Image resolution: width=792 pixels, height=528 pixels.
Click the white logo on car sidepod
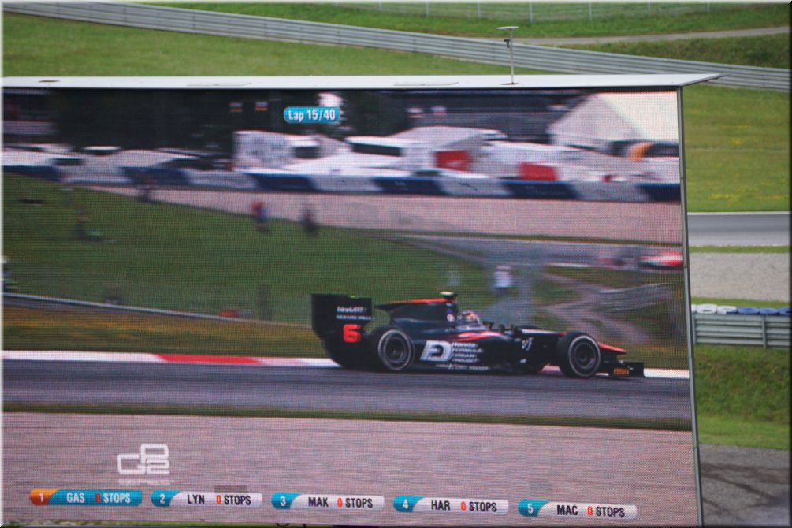(436, 351)
